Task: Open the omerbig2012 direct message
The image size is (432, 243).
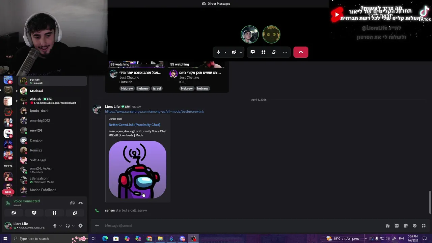Action: pyautogui.click(x=52, y=120)
